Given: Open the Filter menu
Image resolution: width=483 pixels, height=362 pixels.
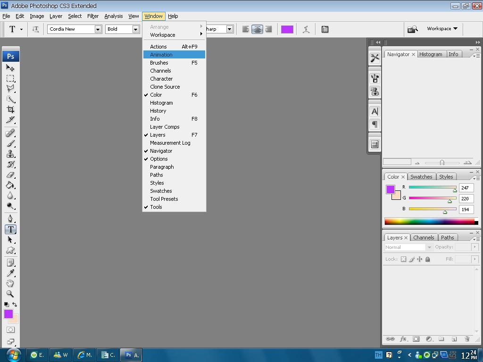Looking at the screenshot, I should 93,16.
